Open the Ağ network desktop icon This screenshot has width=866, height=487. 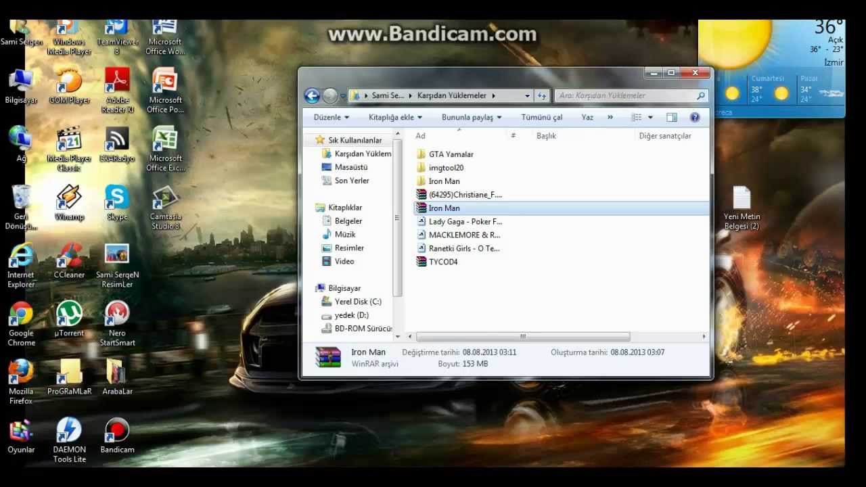21,143
